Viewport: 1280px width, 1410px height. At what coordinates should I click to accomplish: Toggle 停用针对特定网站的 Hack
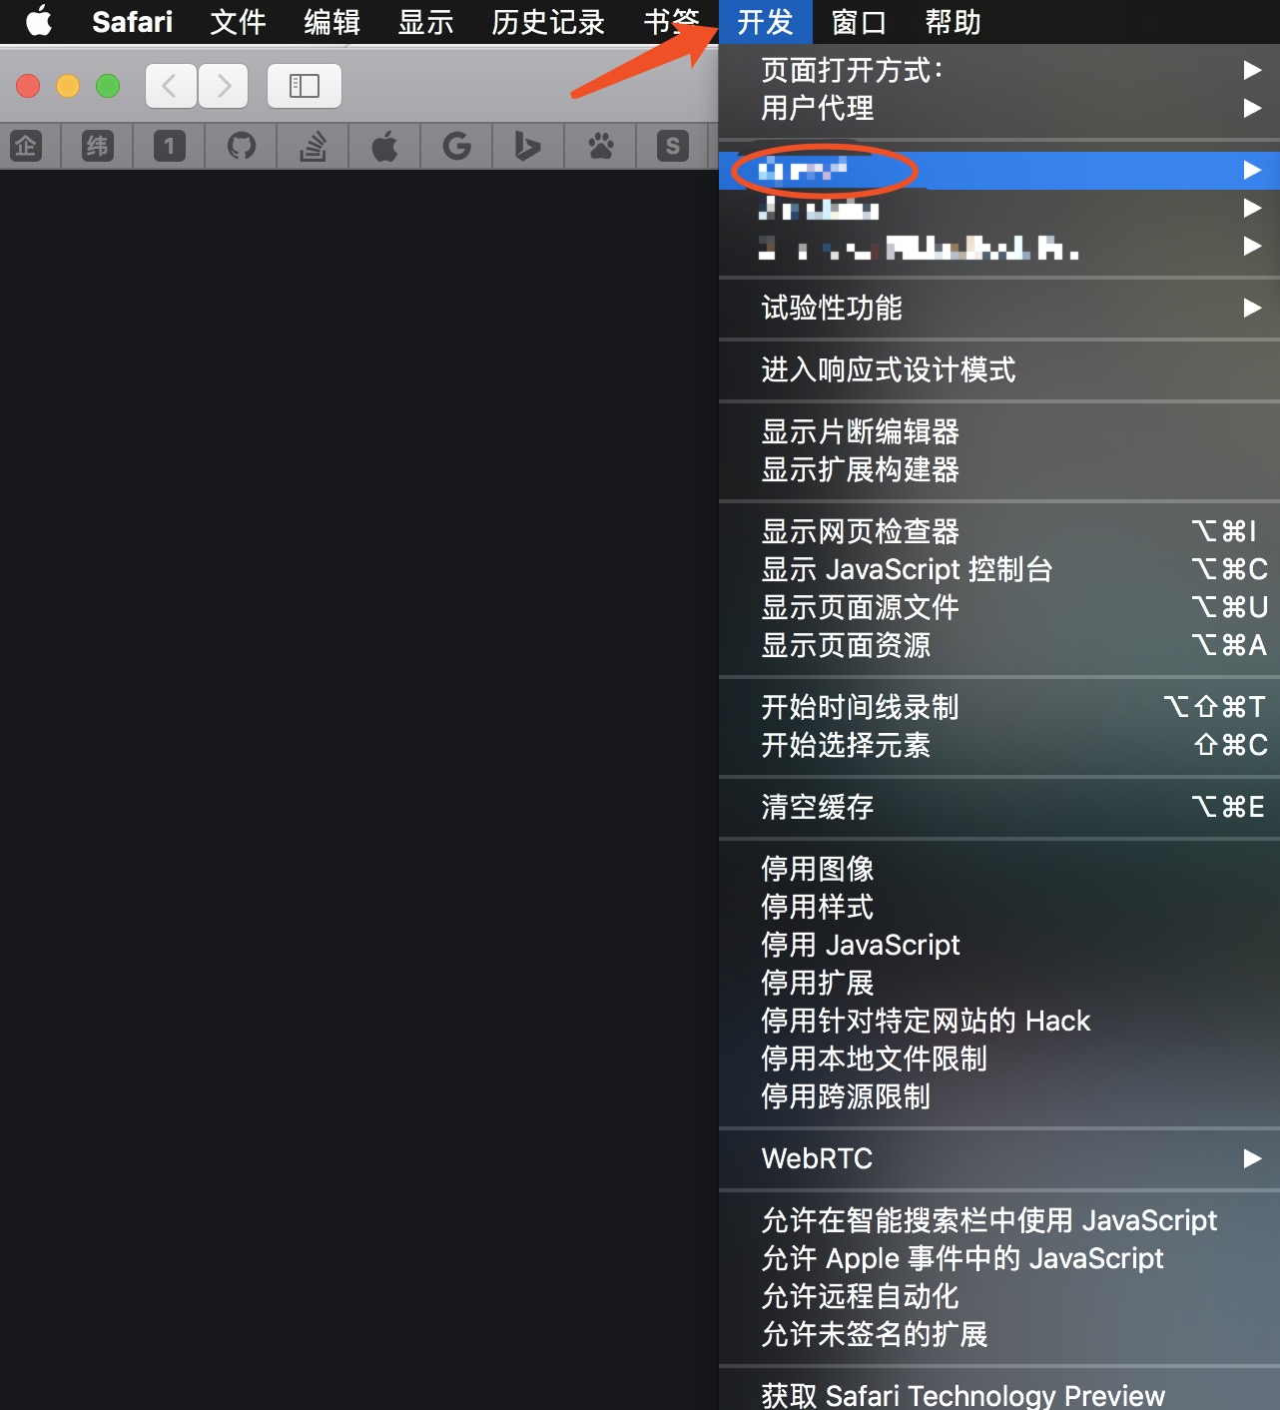click(999, 1021)
